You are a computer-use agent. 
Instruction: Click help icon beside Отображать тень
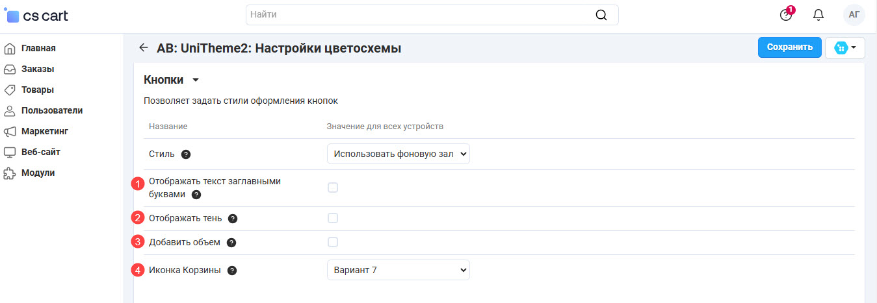[x=233, y=219]
